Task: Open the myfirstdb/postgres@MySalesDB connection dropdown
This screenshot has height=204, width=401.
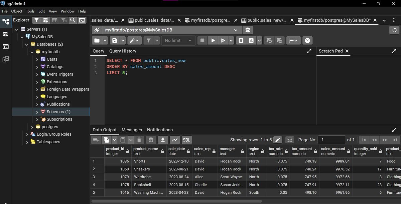Action: (x=171, y=30)
